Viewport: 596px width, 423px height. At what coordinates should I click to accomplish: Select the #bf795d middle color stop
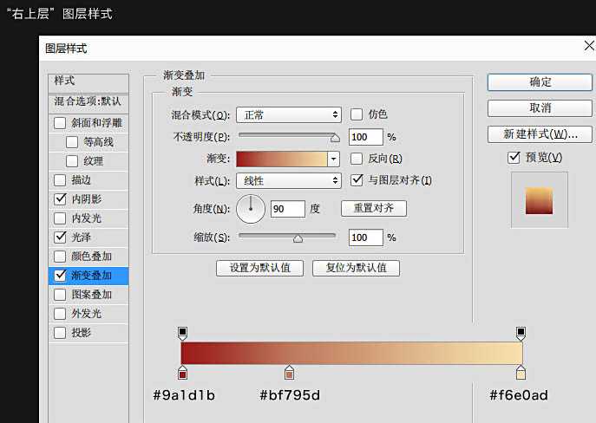[289, 373]
